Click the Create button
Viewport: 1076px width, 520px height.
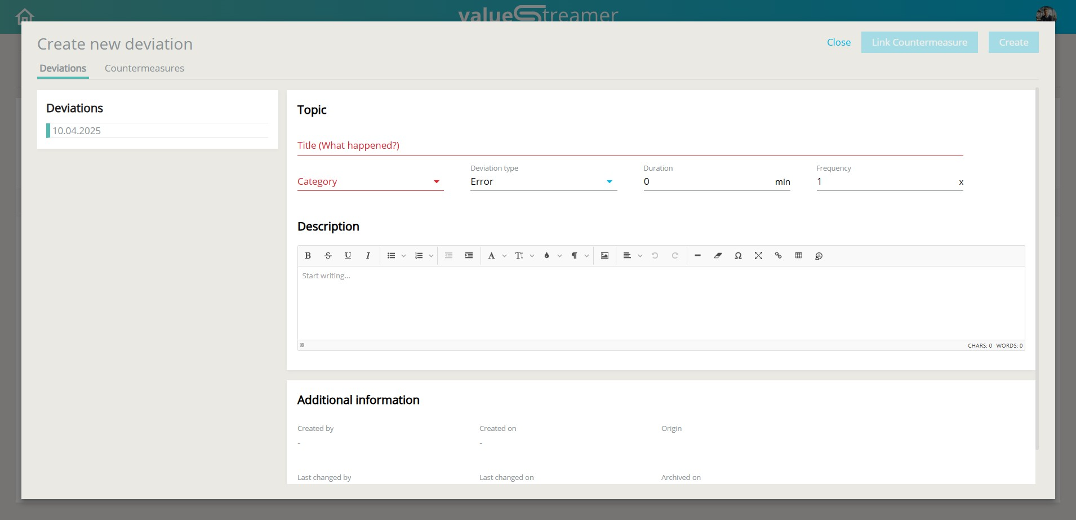click(x=1013, y=42)
